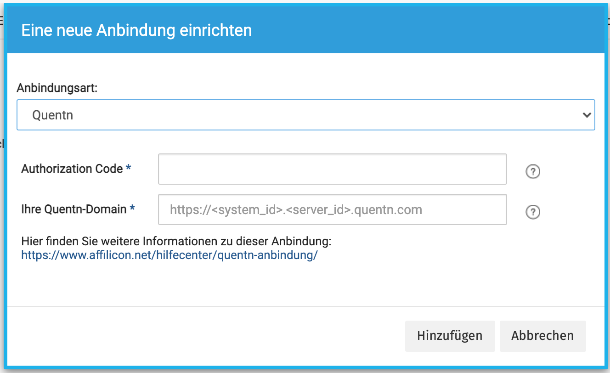Click the Hinzufügen button

coord(450,336)
